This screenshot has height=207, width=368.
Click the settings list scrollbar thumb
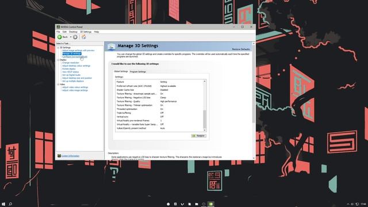point(205,119)
